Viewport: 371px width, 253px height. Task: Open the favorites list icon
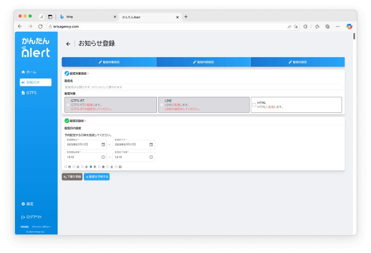pyautogui.click(x=317, y=27)
